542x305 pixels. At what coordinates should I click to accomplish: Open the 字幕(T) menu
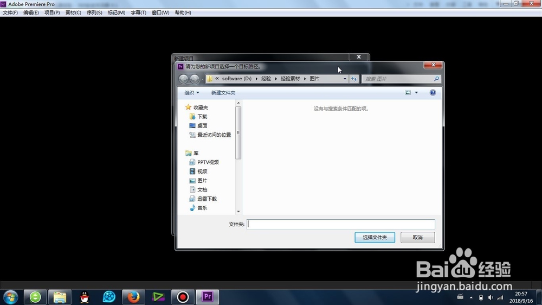click(138, 12)
